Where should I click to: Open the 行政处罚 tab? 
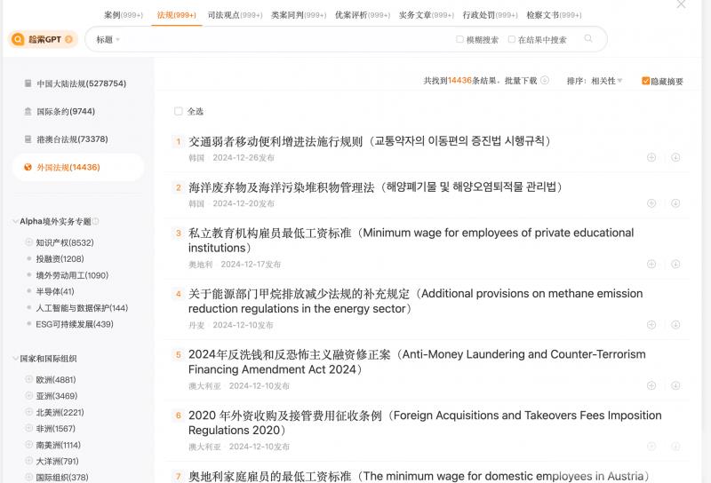click(x=491, y=15)
